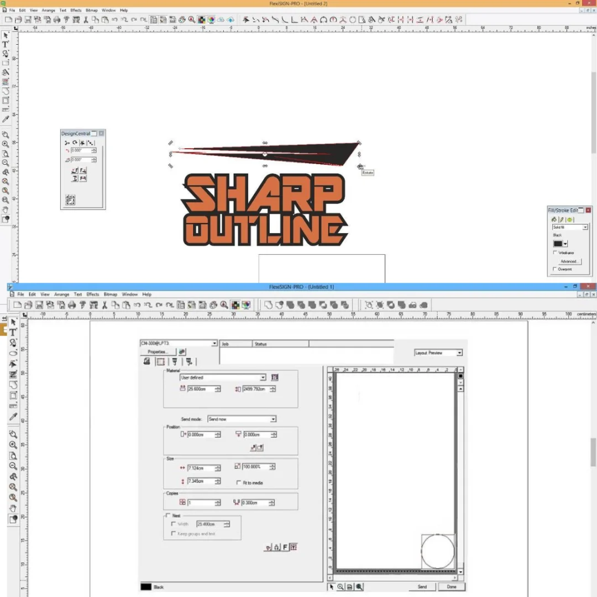The image size is (597, 597).
Task: Open the 'Layout Preview' dropdown
Action: click(x=459, y=353)
